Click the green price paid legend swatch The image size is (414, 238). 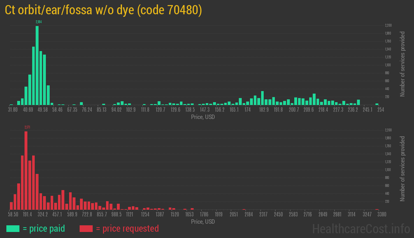[x=13, y=228]
